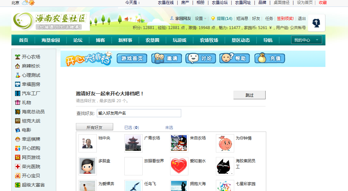348x191 pixels.
Task: Click the Beijing weather sun icon
Action: [32, 3]
